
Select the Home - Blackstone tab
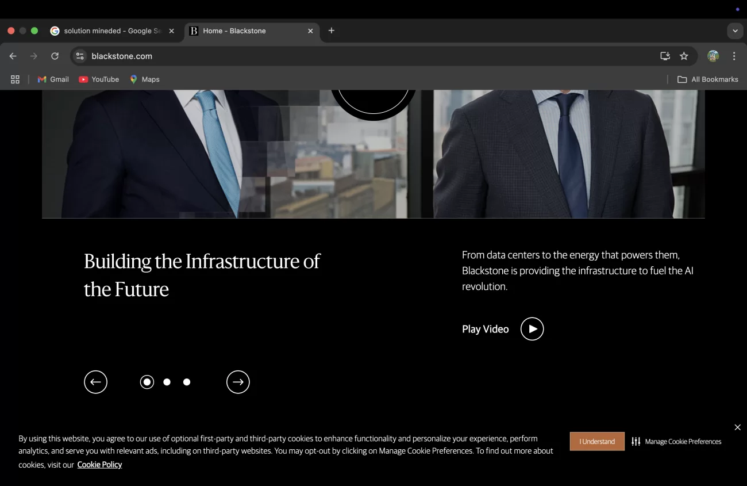tap(252, 31)
